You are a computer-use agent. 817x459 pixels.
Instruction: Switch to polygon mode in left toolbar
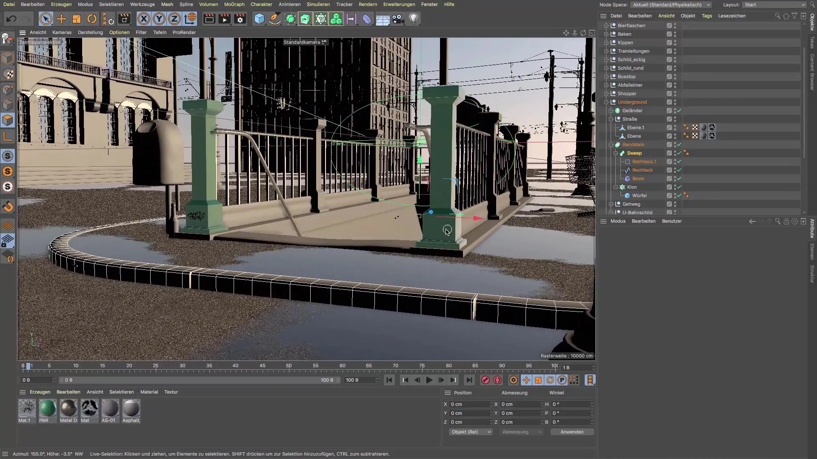pos(8,120)
